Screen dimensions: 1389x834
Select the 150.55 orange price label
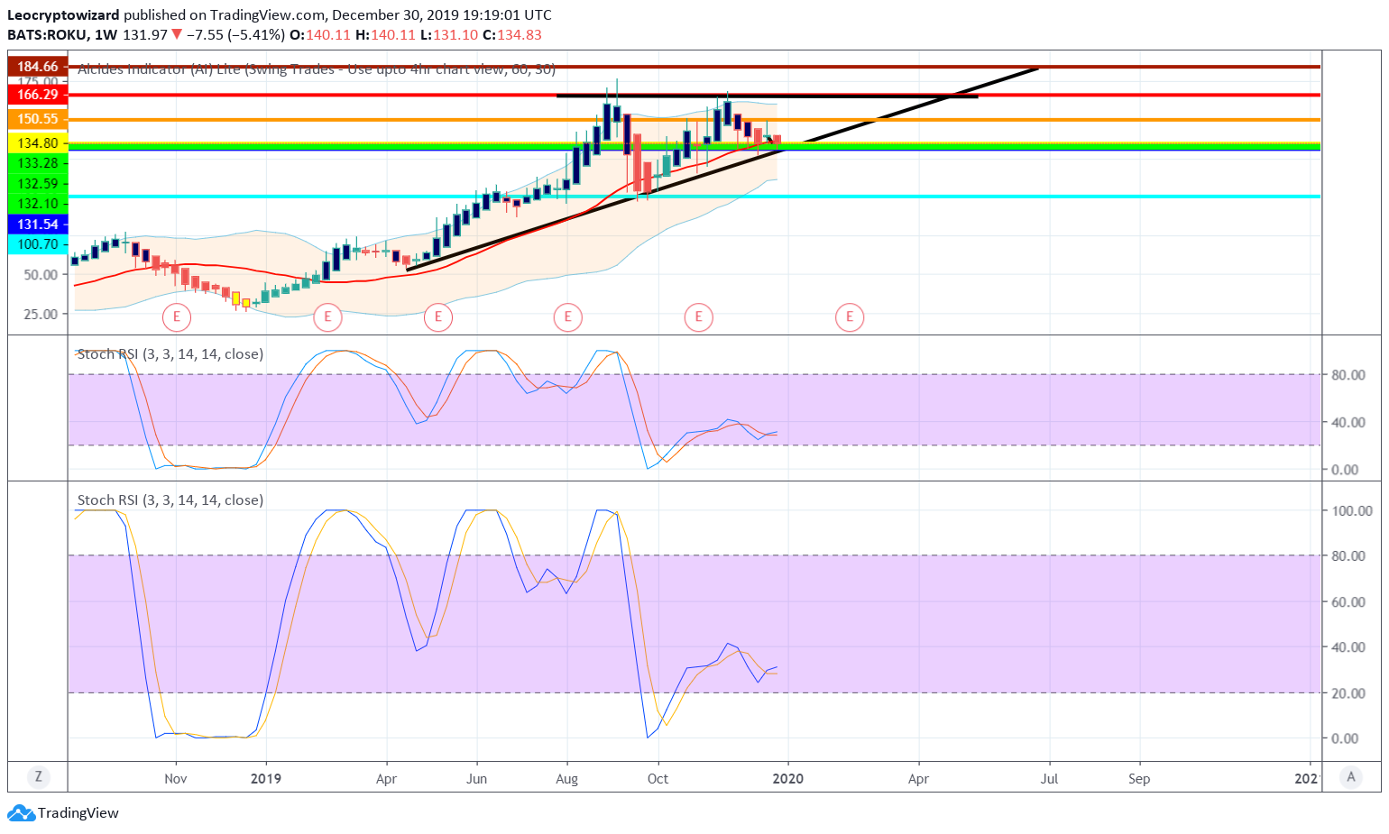pos(38,119)
